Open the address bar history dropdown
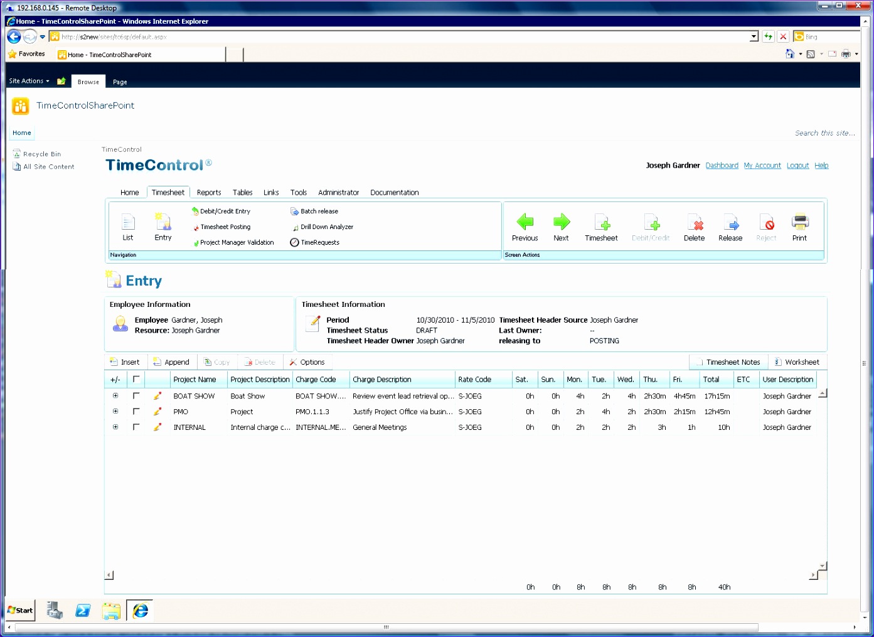The width and height of the screenshot is (874, 637). [x=754, y=37]
